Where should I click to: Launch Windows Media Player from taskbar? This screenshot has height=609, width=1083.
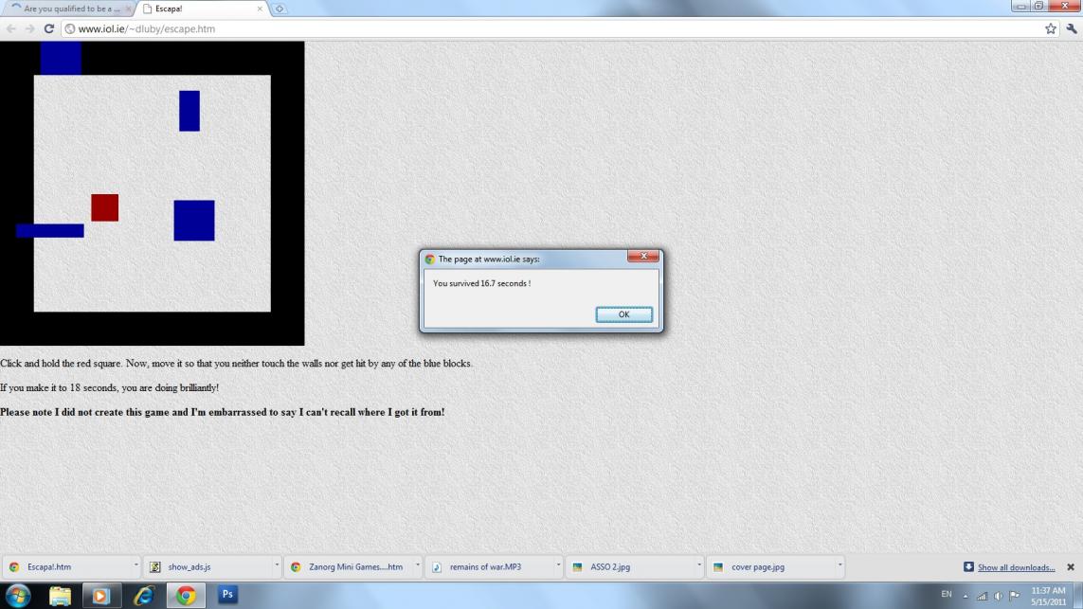(x=100, y=595)
